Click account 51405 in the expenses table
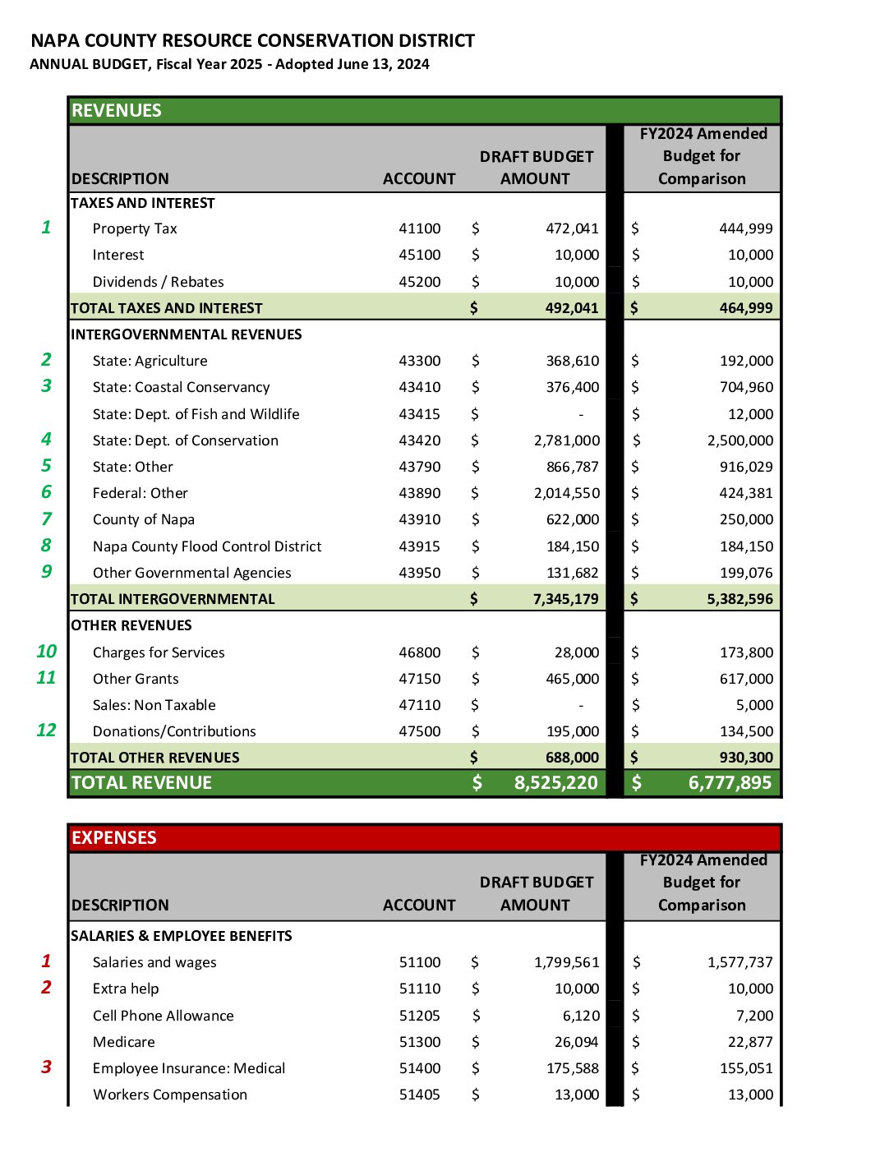894x1157 pixels. tap(420, 1095)
